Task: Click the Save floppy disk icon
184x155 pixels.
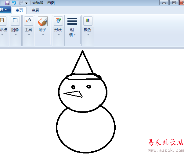Action: 7,2
